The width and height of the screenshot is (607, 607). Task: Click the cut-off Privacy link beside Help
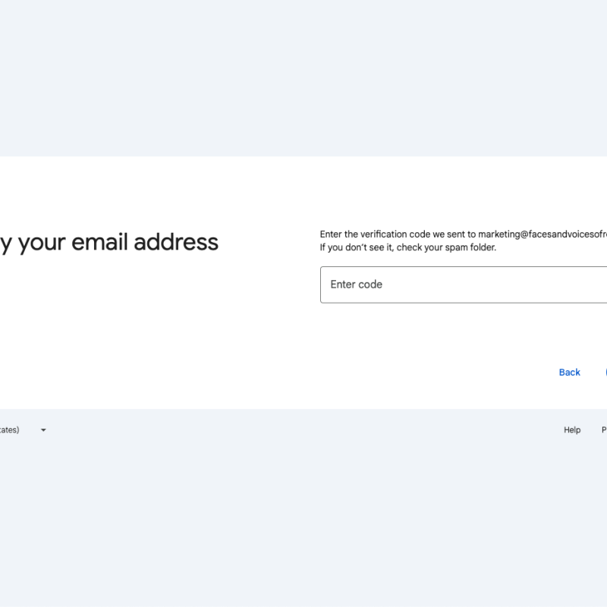click(604, 430)
